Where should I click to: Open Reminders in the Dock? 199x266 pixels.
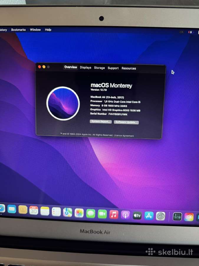tap(56, 212)
